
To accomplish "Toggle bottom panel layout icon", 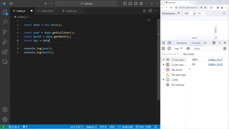I will coord(130,4).
